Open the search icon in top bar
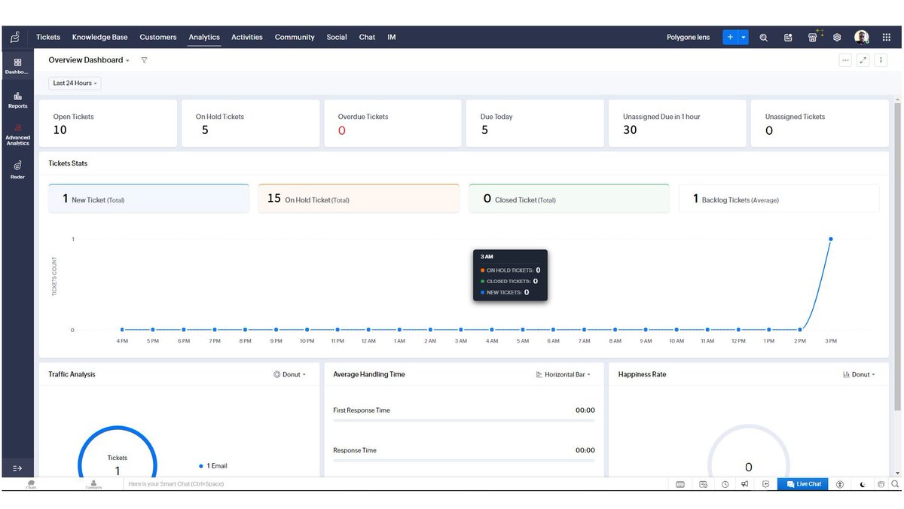 [763, 38]
